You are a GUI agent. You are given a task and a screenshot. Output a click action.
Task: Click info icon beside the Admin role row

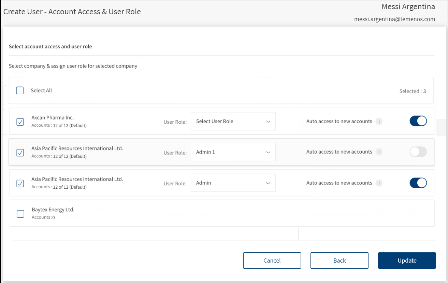click(379, 183)
